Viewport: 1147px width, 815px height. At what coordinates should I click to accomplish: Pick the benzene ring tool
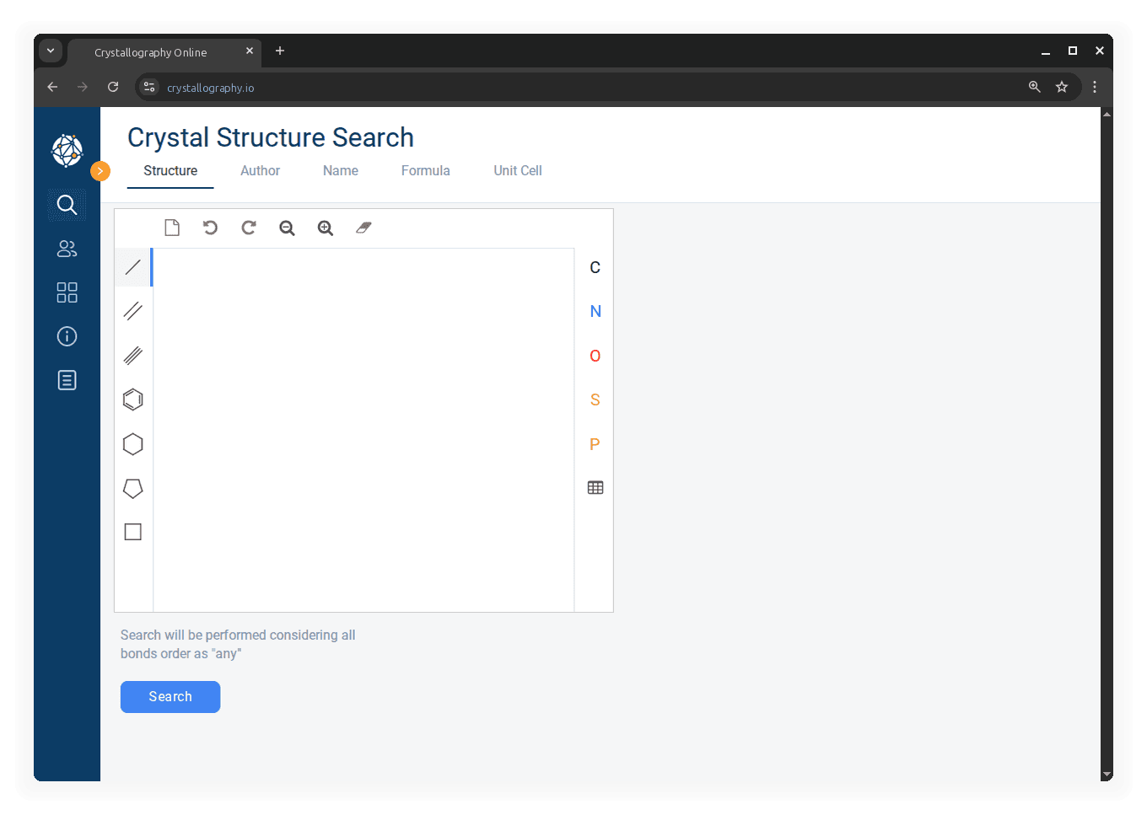(x=133, y=399)
